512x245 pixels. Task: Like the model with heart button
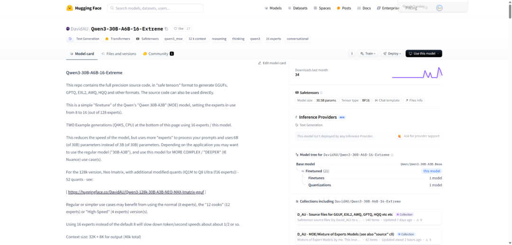click(x=179, y=29)
